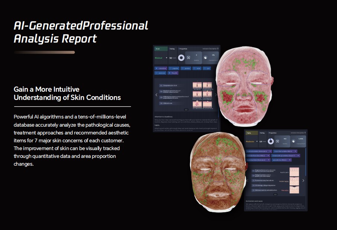Viewport: 337px width, 230px height.
Task: Click the Aging panel quantity scan icon
Action: pos(277,141)
